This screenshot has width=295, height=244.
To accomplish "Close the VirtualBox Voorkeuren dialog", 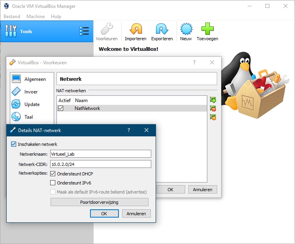I will pos(212,62).
